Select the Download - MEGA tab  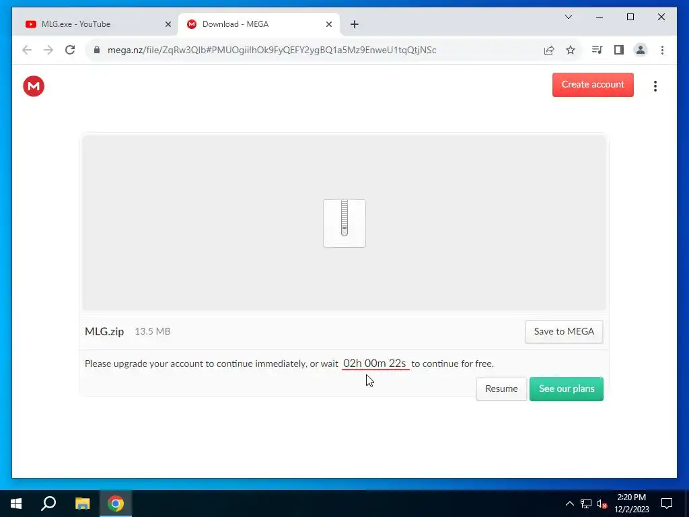coord(259,24)
